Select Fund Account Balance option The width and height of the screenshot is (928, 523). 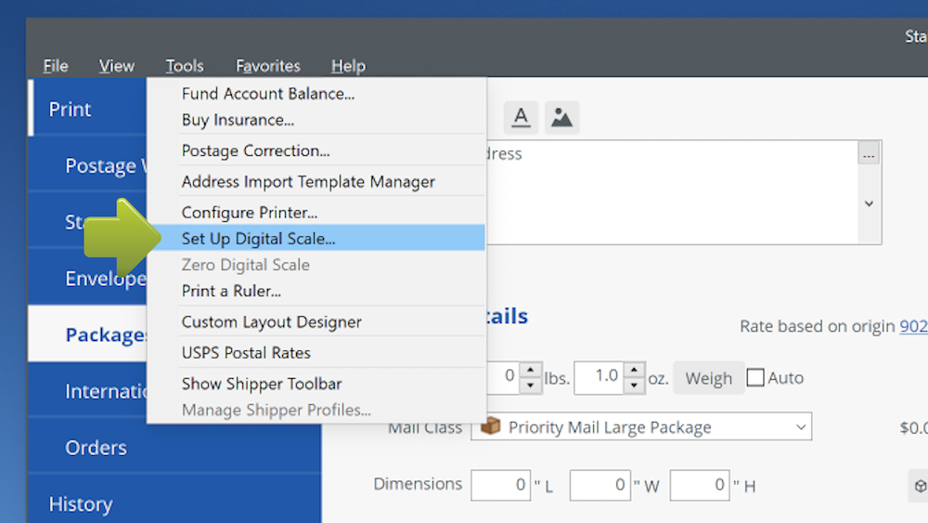pyautogui.click(x=268, y=94)
